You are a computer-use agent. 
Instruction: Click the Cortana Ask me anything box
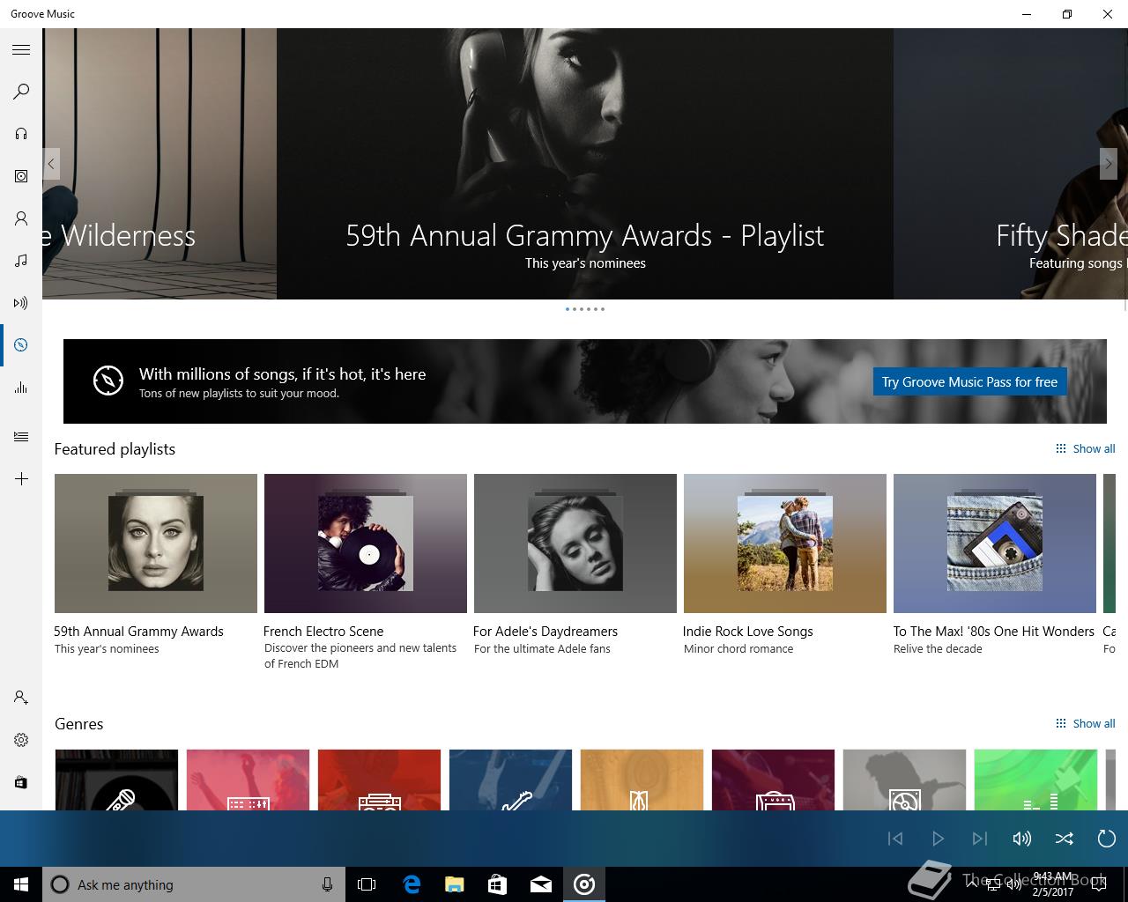194,884
